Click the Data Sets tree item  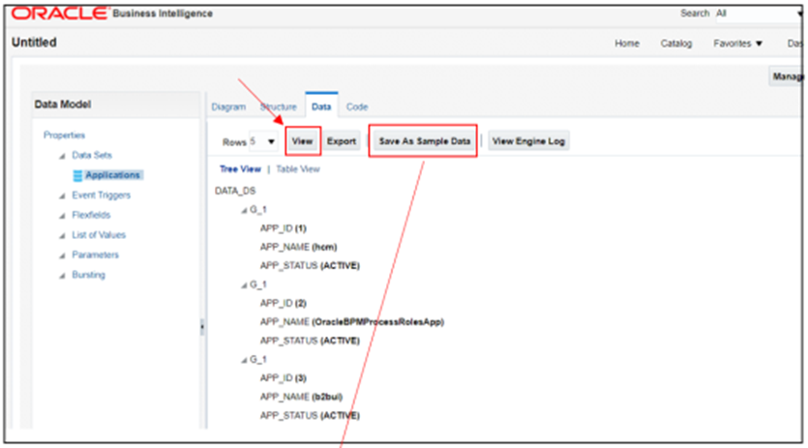(92, 155)
